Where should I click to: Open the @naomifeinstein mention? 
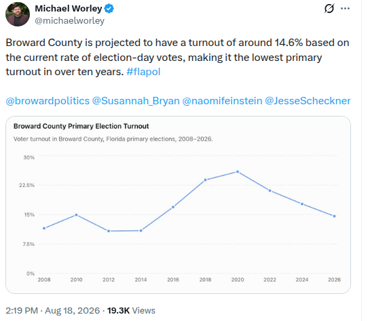pyautogui.click(x=222, y=101)
